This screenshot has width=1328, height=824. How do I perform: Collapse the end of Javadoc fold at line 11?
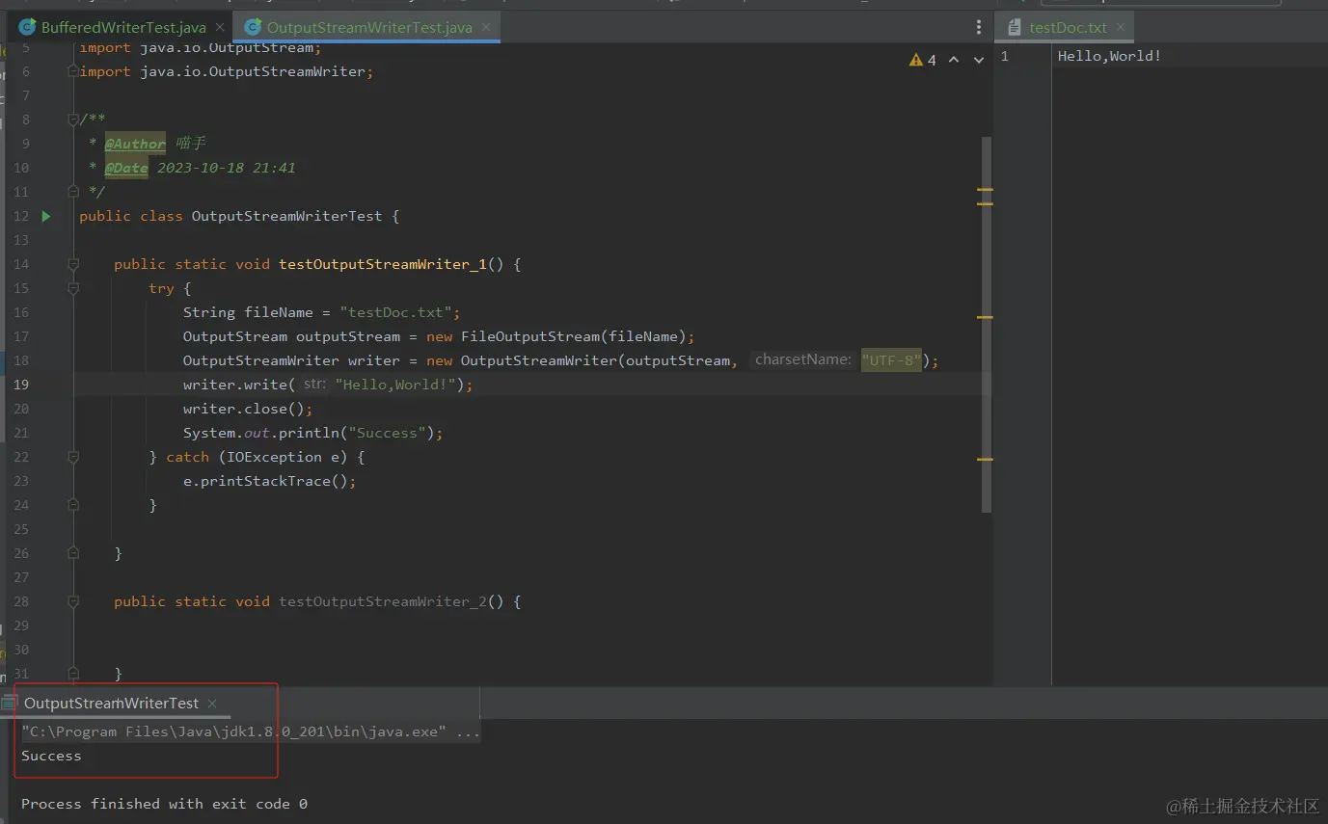(x=73, y=192)
